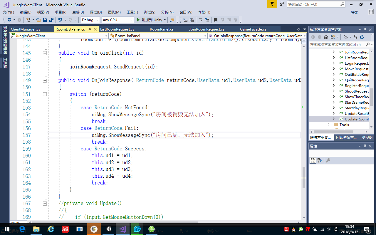Start debugging with green play arrow

(x=138, y=20)
